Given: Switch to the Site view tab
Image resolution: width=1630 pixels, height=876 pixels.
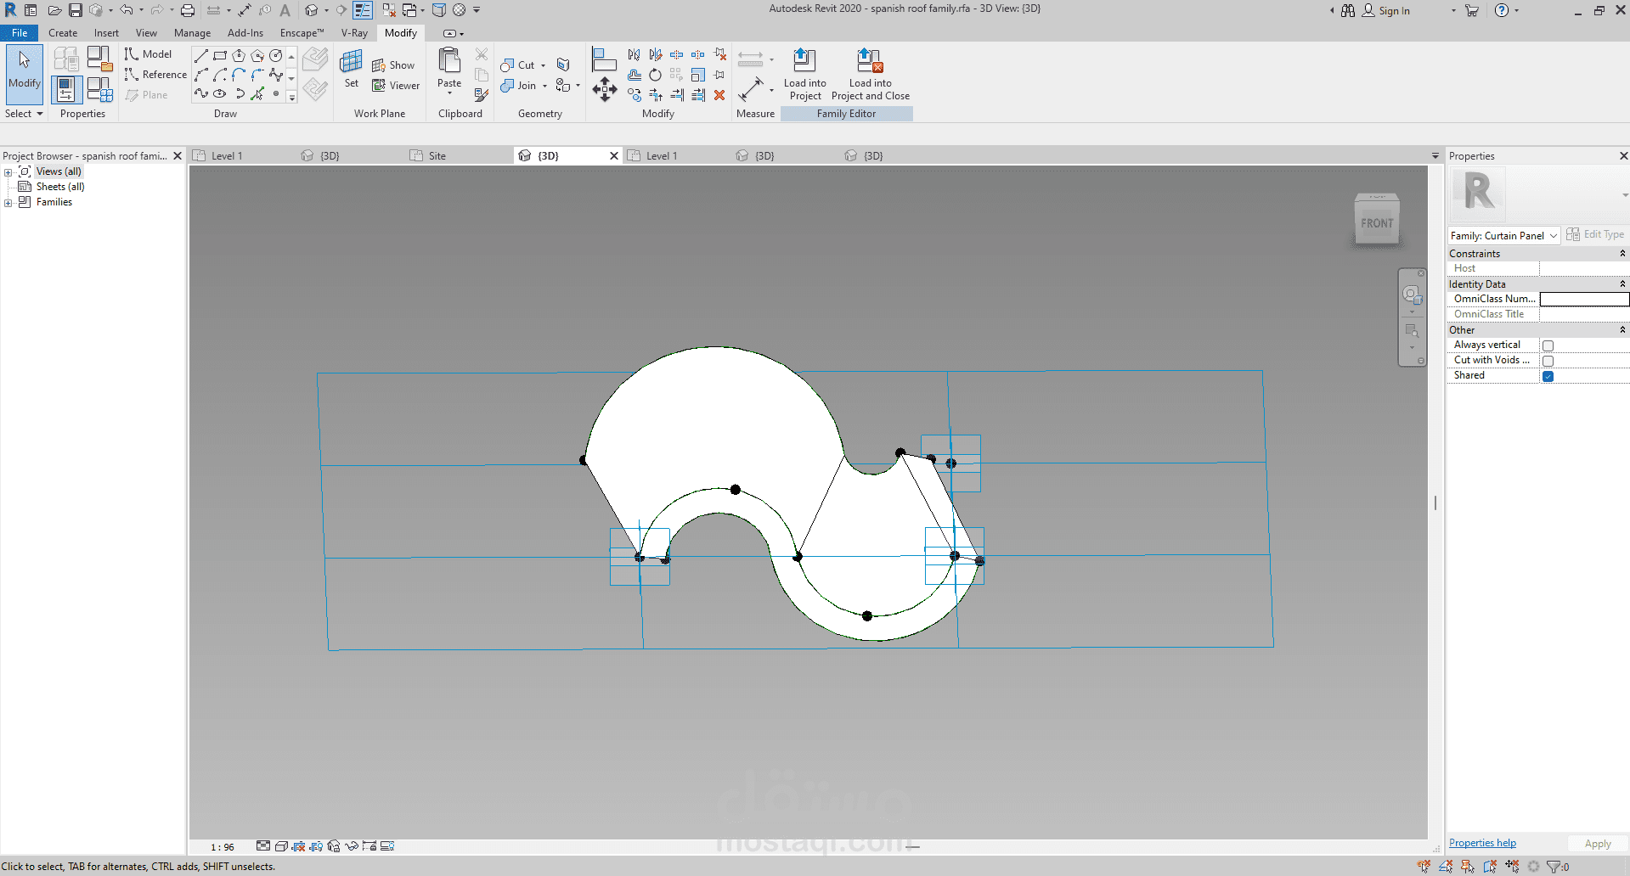Looking at the screenshot, I should [437, 156].
